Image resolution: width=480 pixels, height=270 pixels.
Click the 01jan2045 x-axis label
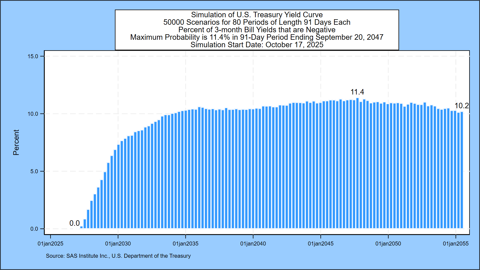click(320, 243)
